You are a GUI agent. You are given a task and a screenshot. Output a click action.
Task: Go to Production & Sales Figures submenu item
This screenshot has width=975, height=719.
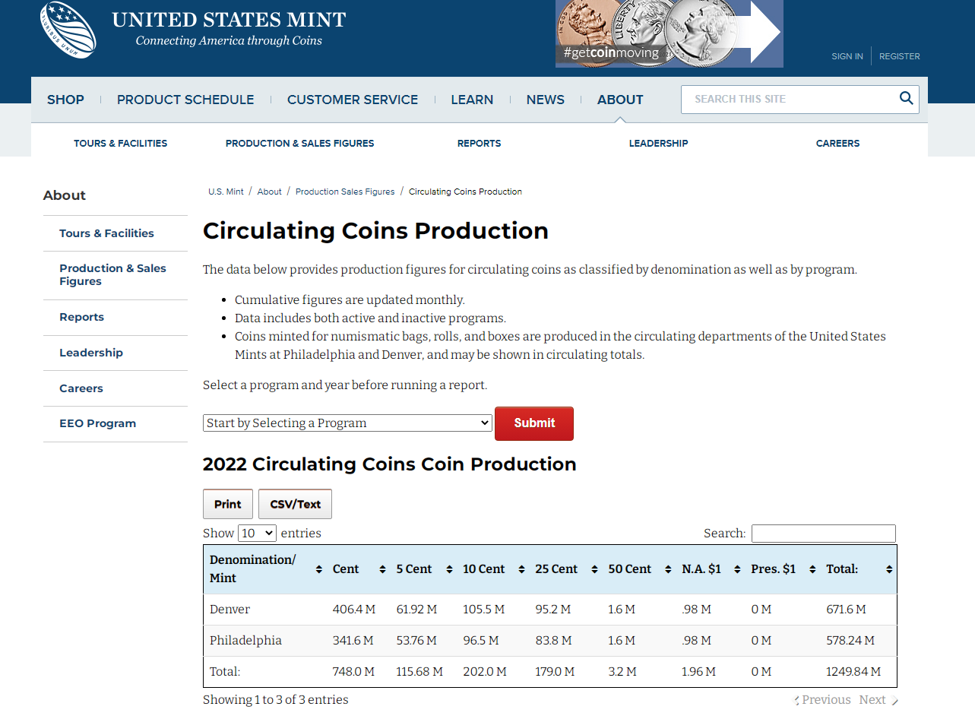[x=299, y=143]
